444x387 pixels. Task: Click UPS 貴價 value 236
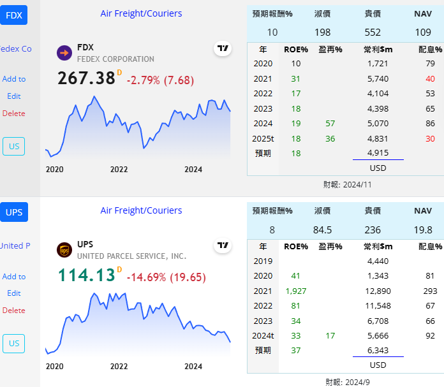point(373,230)
